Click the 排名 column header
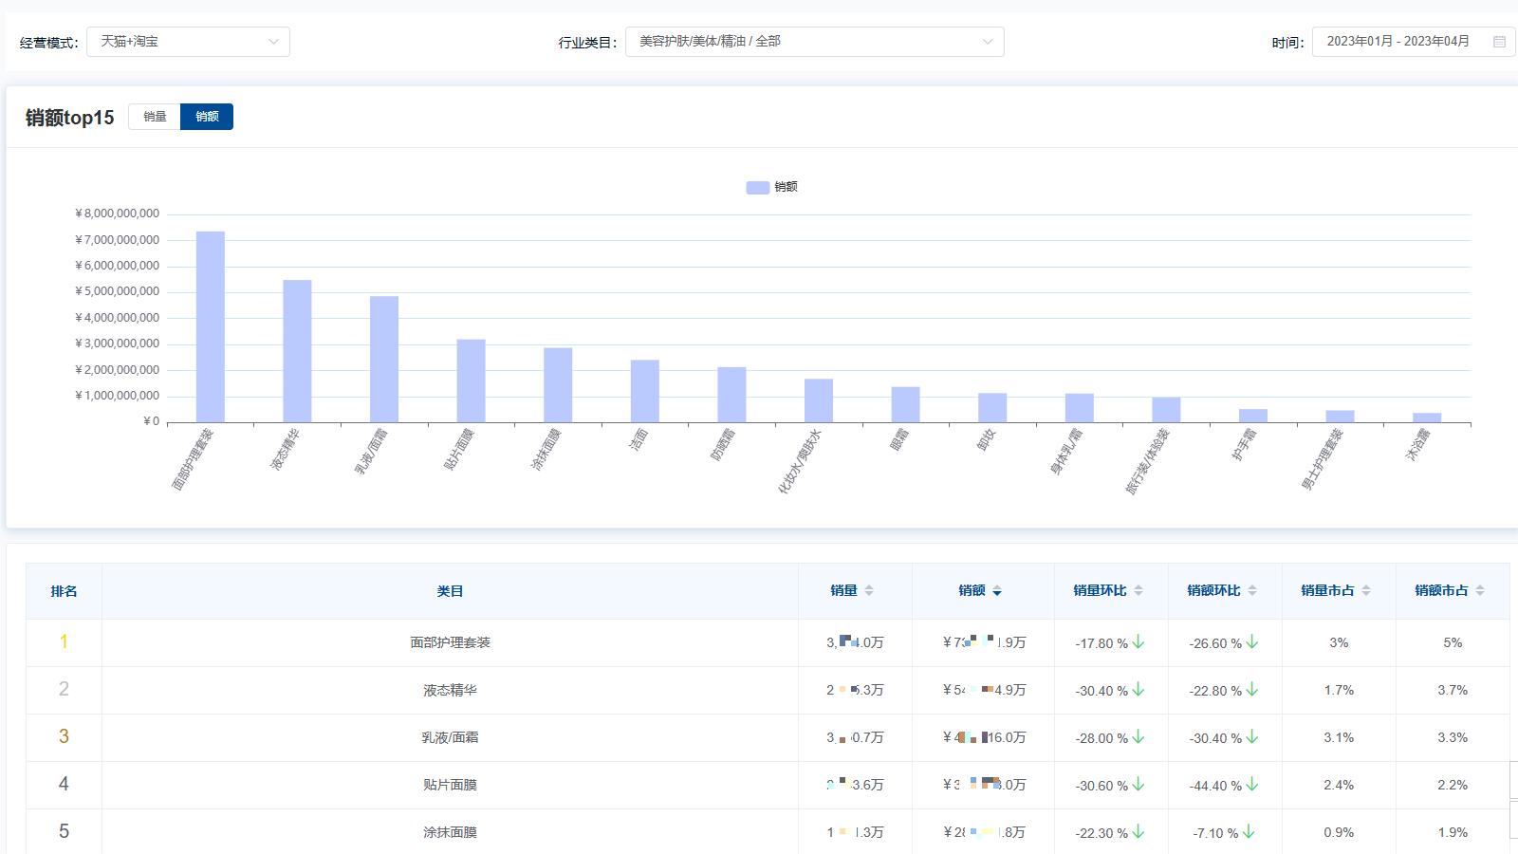The width and height of the screenshot is (1518, 854). click(x=64, y=591)
